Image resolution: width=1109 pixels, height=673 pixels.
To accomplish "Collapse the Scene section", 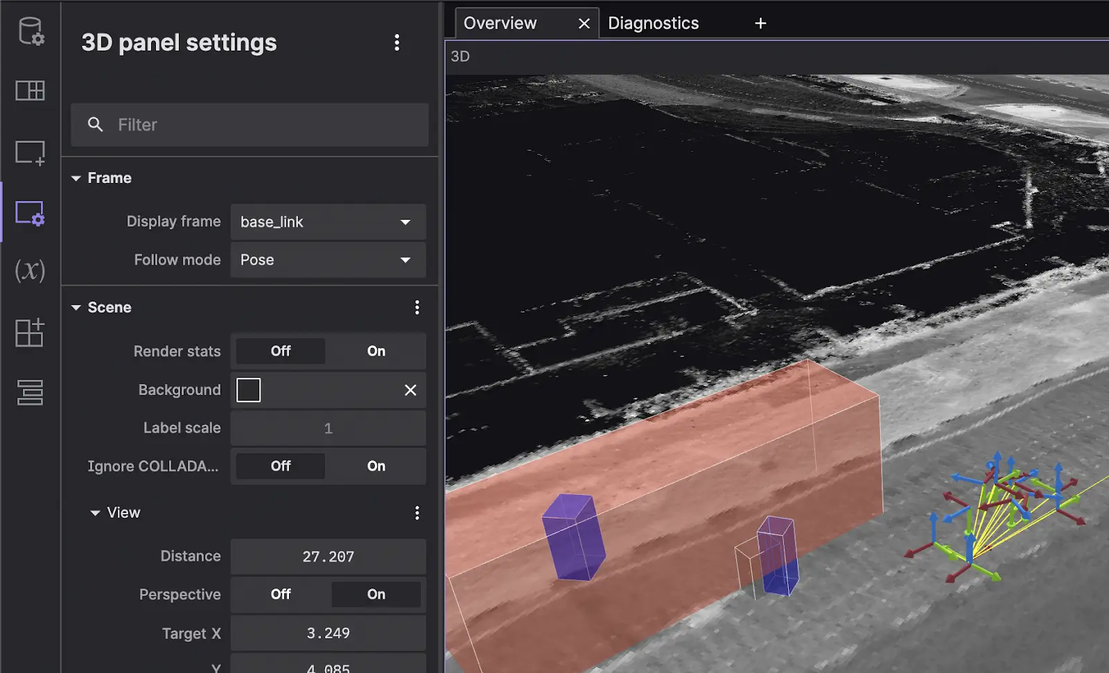I will click(x=76, y=308).
